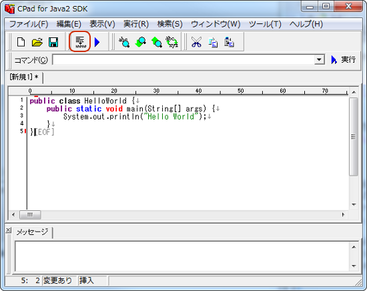Run program with blue triangle icon
The height and width of the screenshot is (291, 367).
coord(97,42)
